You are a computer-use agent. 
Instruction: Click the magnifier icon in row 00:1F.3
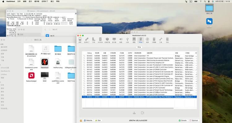84,90
